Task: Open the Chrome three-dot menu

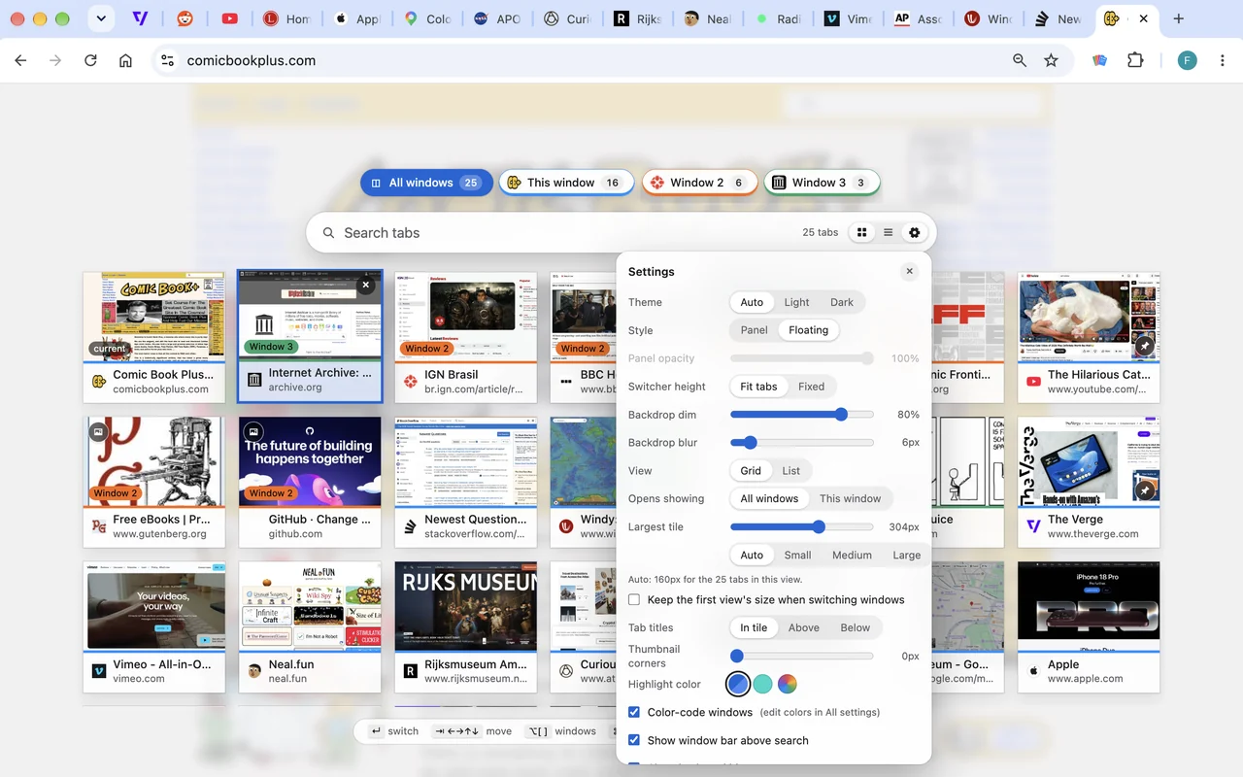Action: pos(1222,60)
